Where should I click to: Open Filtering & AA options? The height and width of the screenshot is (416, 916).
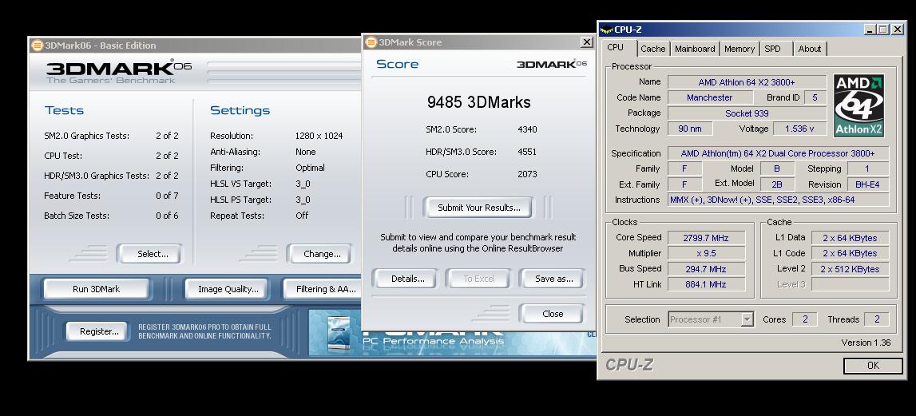coord(323,288)
